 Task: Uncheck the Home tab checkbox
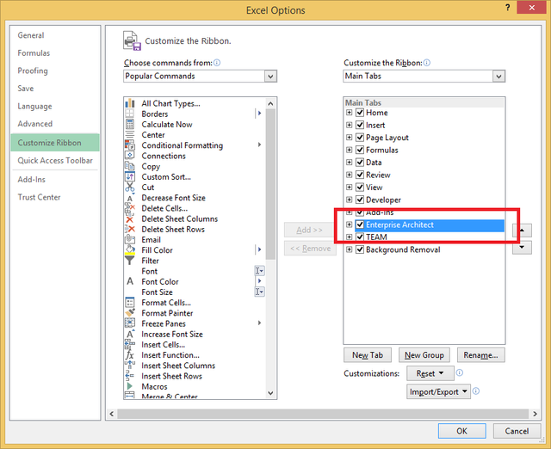360,113
